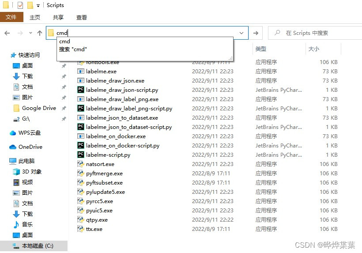Select the pyftsubset.exe Python icon
The width and height of the screenshot is (362, 253).
[81, 183]
